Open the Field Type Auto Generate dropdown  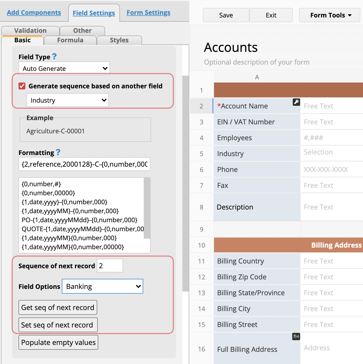tap(64, 69)
